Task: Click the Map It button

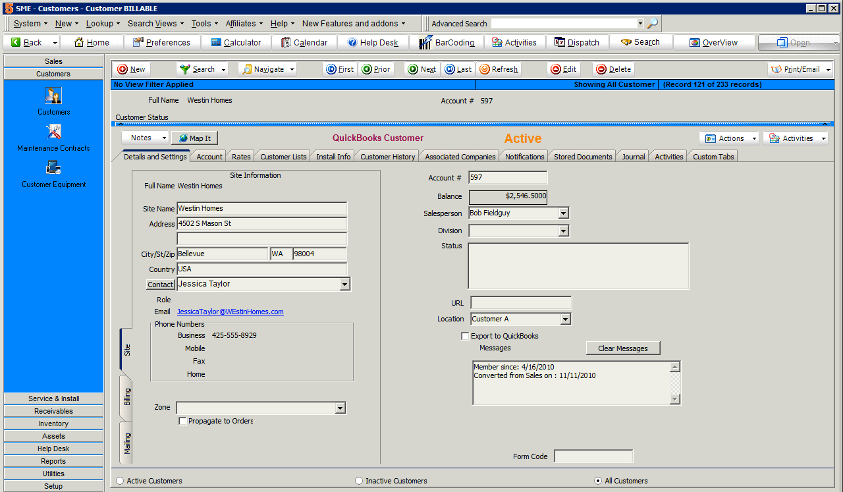Action: tap(195, 138)
